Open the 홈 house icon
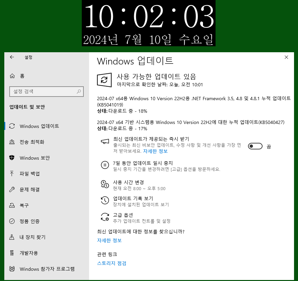This screenshot has width=298, height=281. tap(12, 76)
